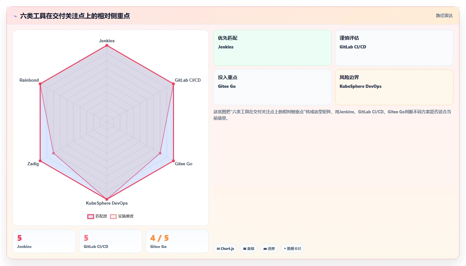Open the 风险边界 card
The image size is (466, 266).
[x=394, y=87]
